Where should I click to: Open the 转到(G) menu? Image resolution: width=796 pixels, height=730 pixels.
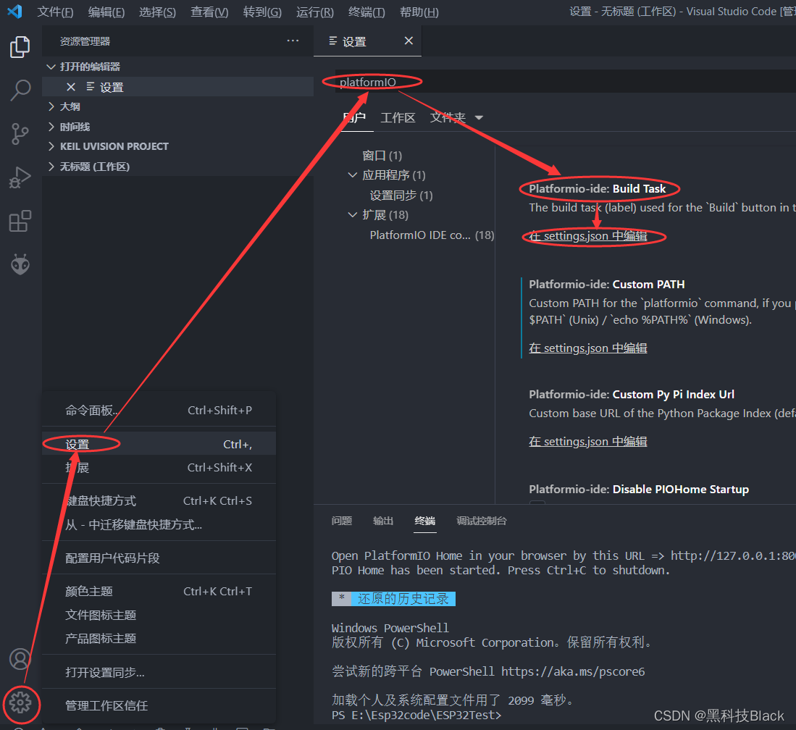(x=262, y=12)
